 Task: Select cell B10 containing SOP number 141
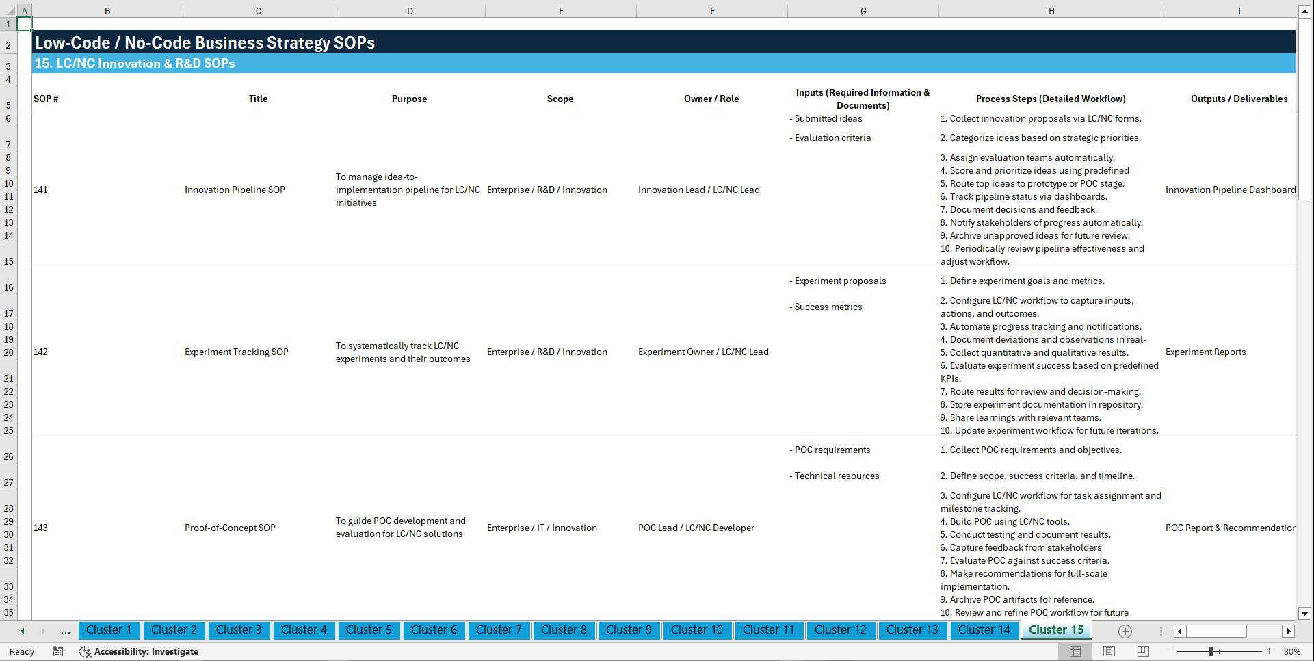click(x=107, y=190)
